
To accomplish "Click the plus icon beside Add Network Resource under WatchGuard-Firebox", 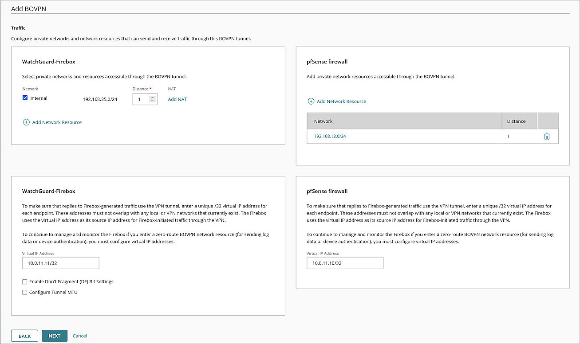I will [27, 122].
